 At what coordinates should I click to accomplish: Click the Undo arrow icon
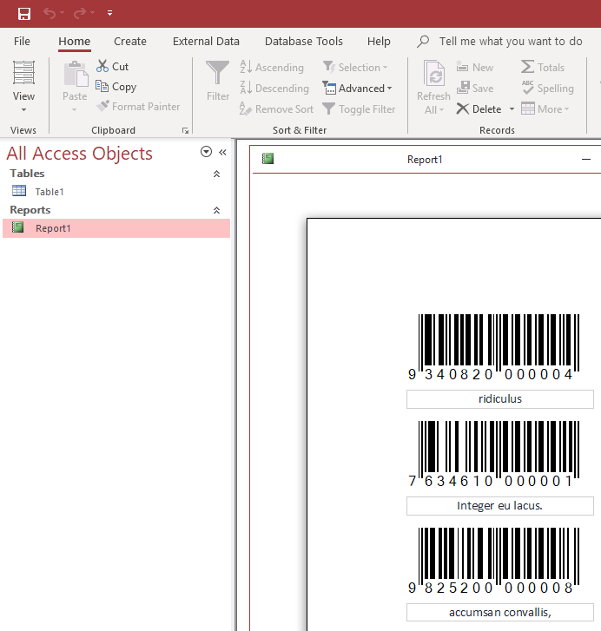pos(50,13)
